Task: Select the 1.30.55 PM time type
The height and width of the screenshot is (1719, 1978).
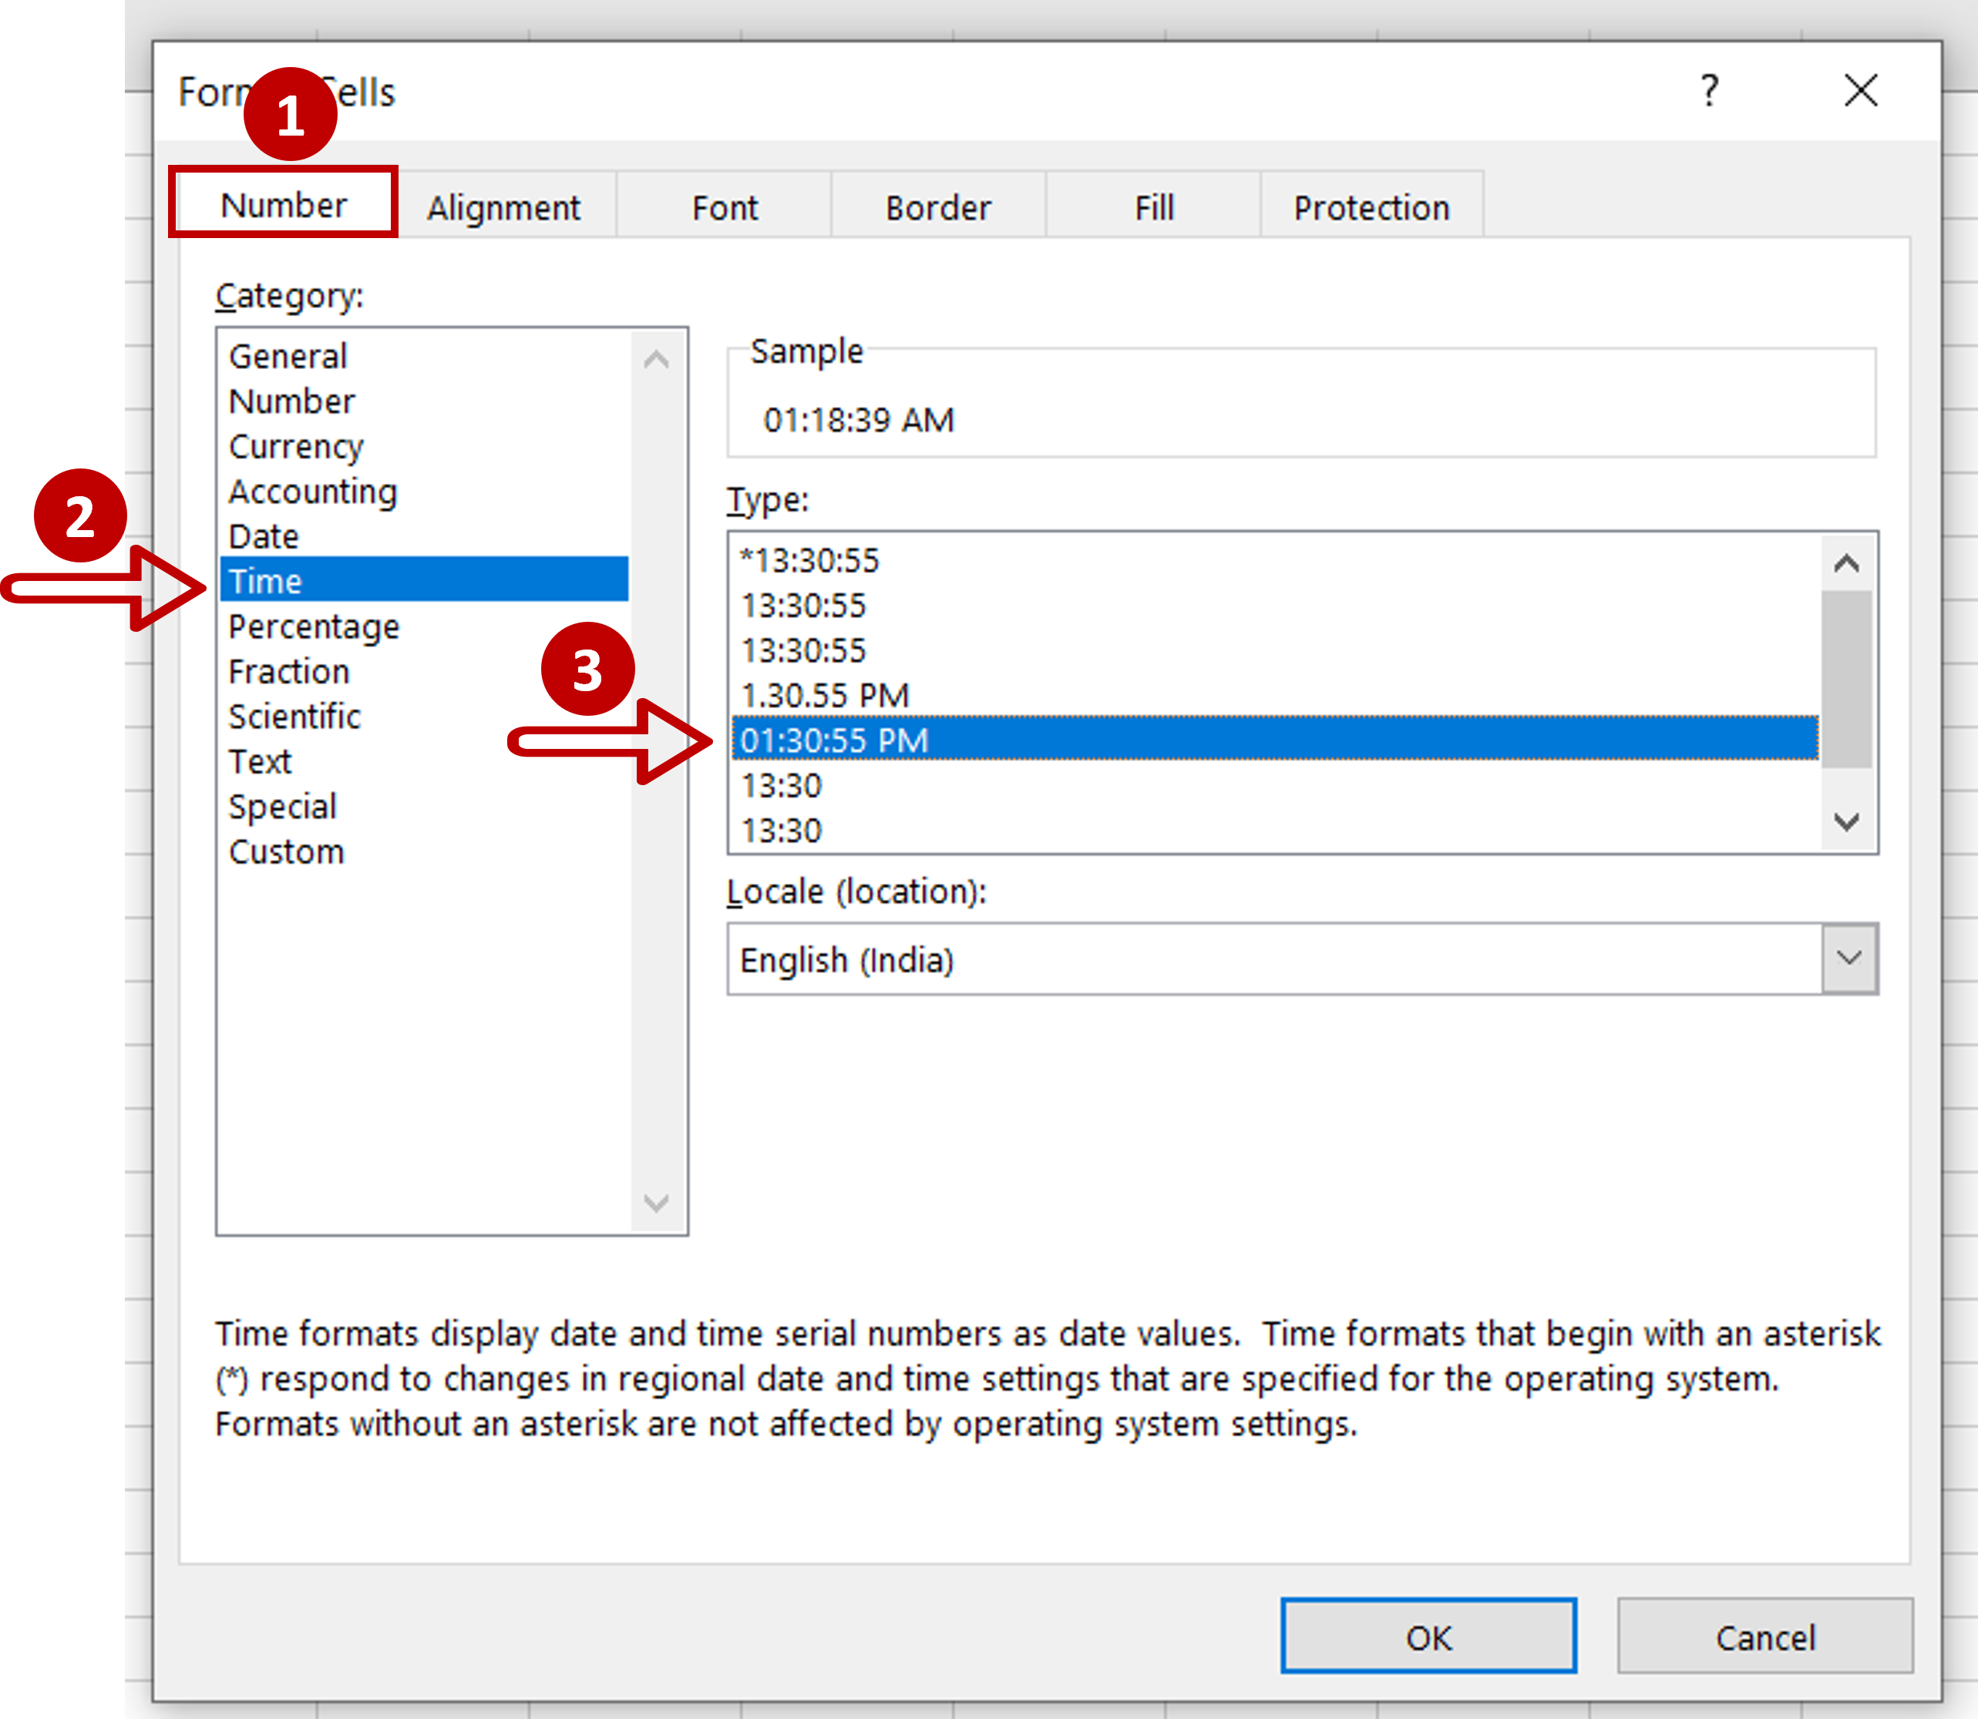Action: point(824,696)
